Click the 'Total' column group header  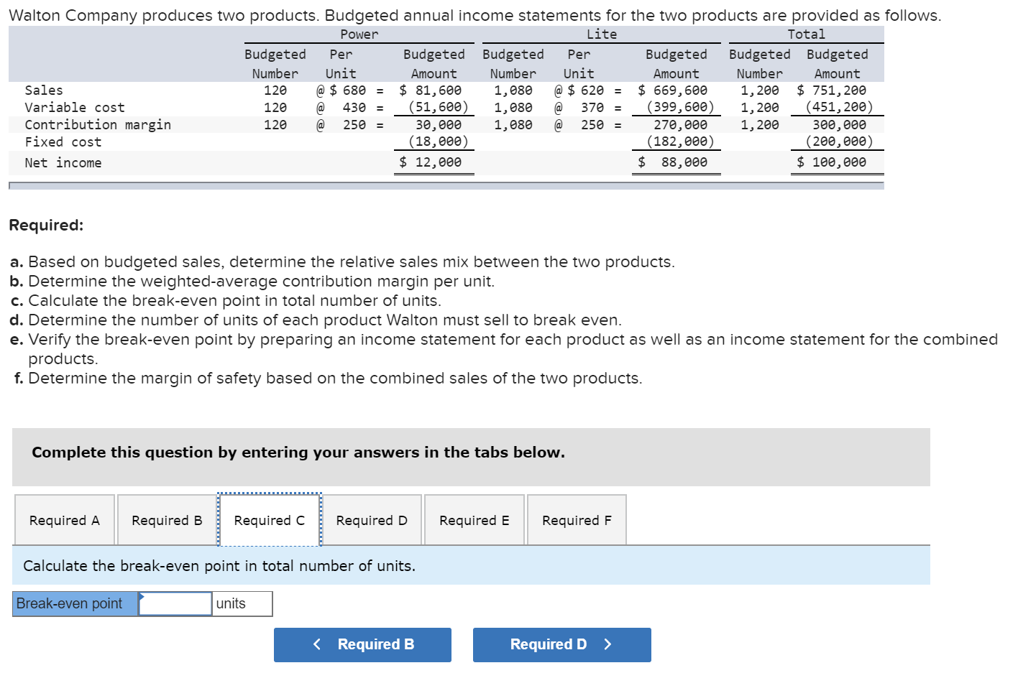pyautogui.click(x=807, y=34)
